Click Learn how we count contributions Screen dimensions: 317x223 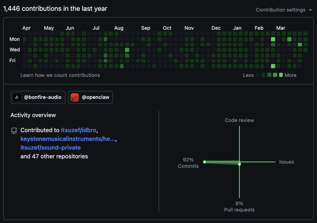(60, 75)
